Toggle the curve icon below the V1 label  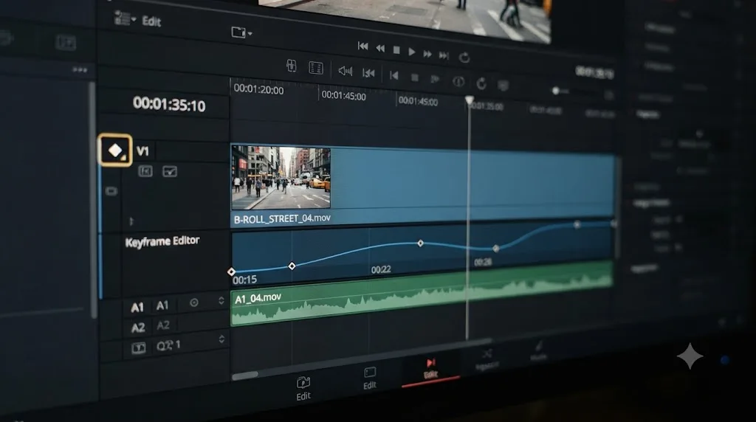(x=170, y=171)
